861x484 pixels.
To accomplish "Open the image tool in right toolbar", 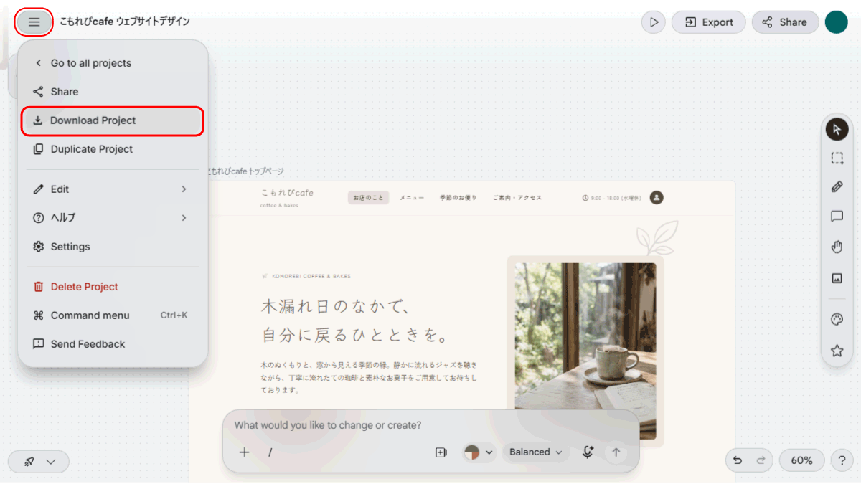I will 837,278.
